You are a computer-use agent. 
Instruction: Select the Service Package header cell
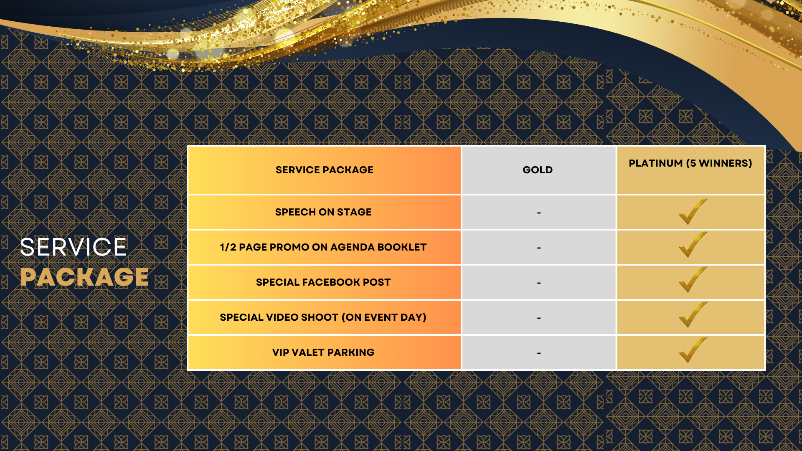[x=325, y=170]
